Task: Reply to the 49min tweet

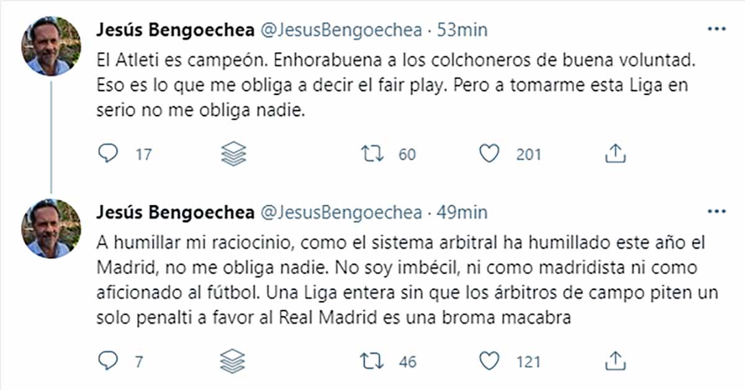Action: point(107,361)
